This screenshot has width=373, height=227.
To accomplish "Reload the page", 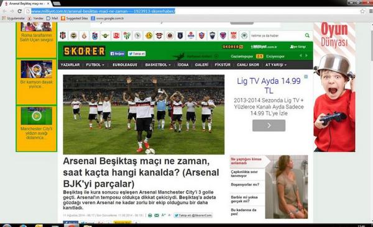I will pyautogui.click(x=20, y=11).
